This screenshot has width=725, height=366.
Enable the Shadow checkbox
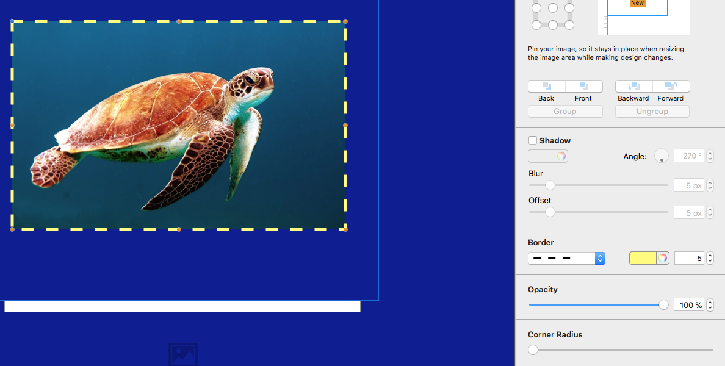533,140
